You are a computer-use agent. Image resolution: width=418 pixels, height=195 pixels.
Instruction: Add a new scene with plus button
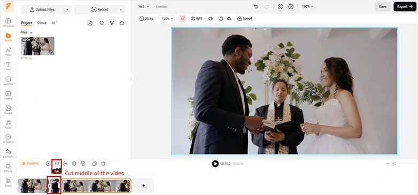[143, 186]
